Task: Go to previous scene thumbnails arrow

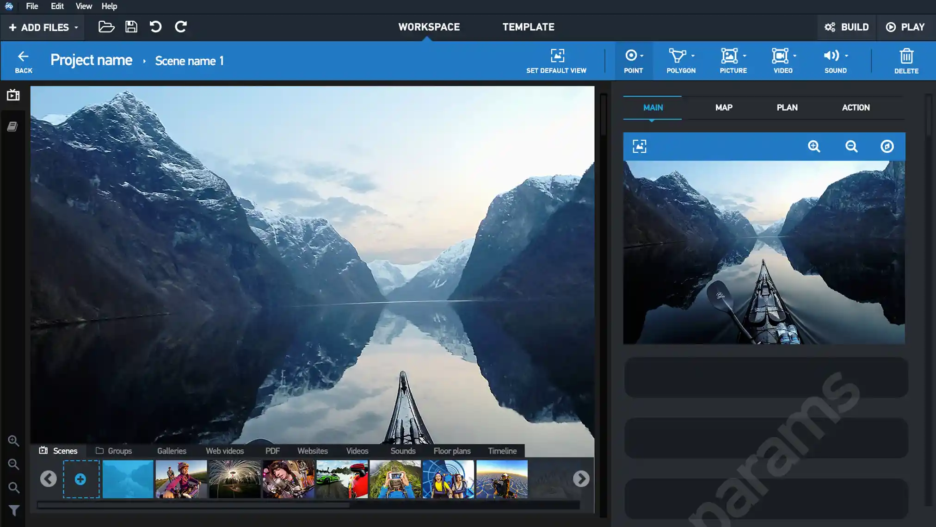Action: click(48, 478)
